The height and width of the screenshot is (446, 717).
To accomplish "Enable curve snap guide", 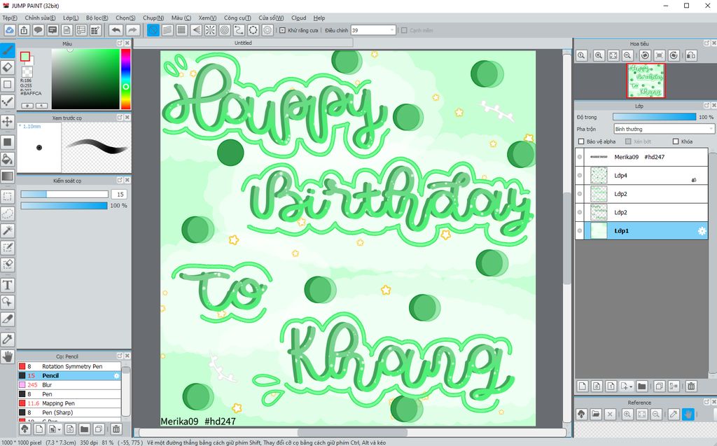I will click(x=239, y=30).
